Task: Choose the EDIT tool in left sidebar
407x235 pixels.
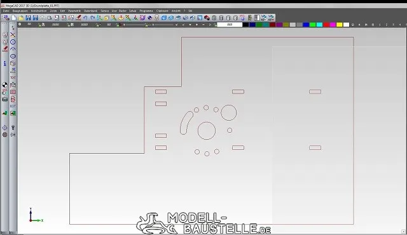Action: point(13,106)
